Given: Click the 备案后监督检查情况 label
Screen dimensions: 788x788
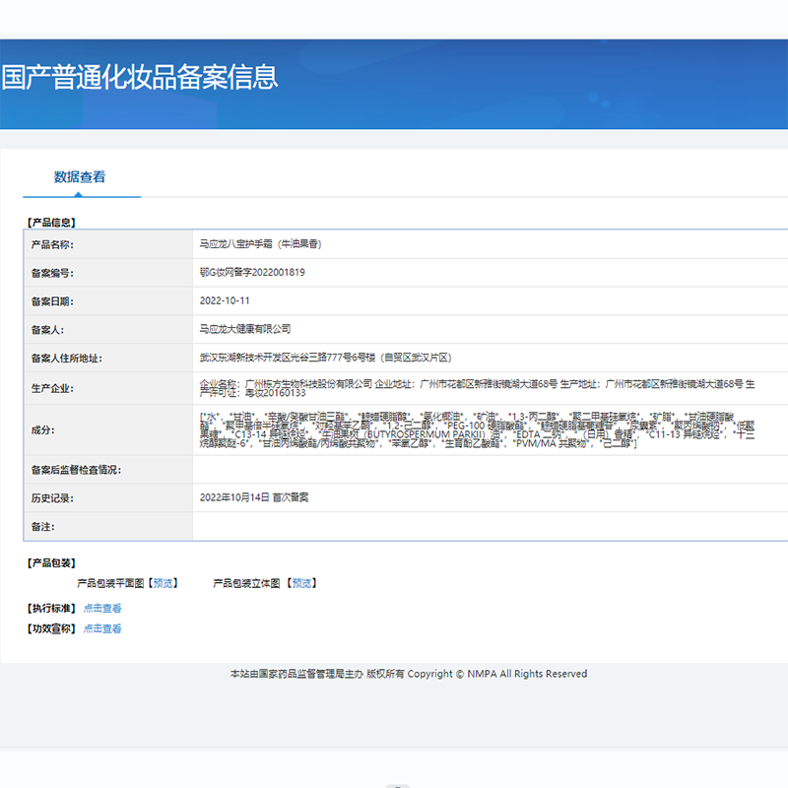Looking at the screenshot, I should 76,468.
